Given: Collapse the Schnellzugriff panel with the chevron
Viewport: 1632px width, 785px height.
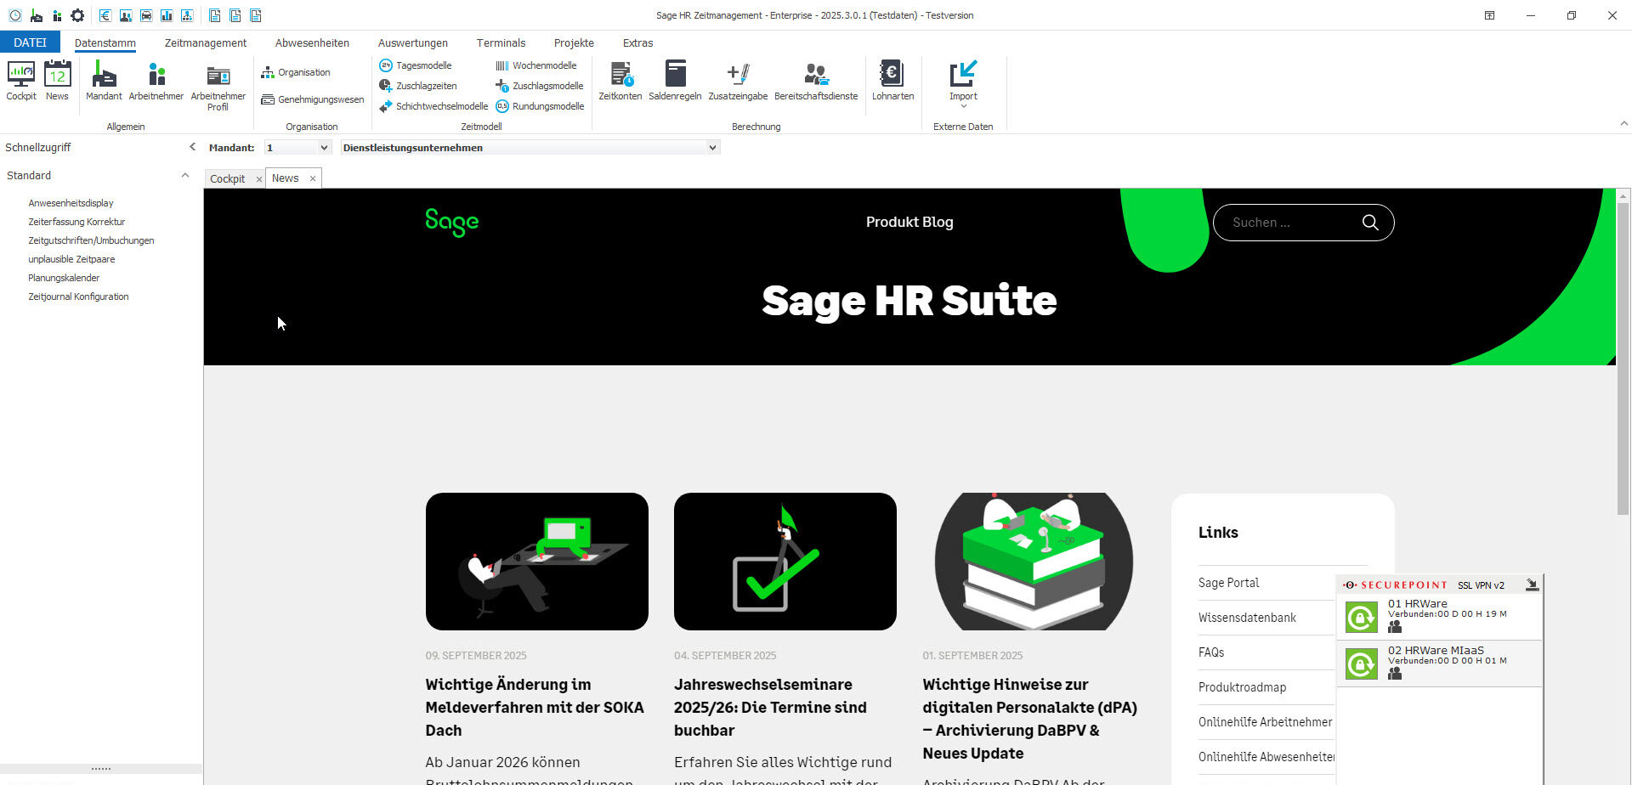Looking at the screenshot, I should tap(192, 146).
